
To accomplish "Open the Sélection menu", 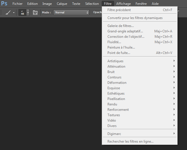I will (x=92, y=4).
